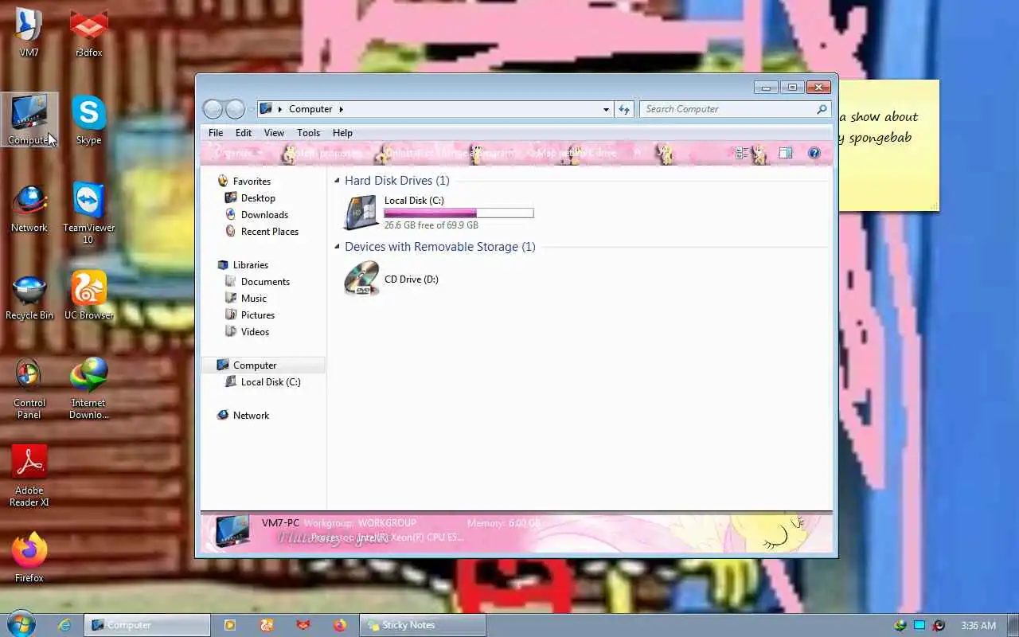Screen dimensions: 1019x637
Task: Open r3dfox from the taskbar
Action: 303,625
